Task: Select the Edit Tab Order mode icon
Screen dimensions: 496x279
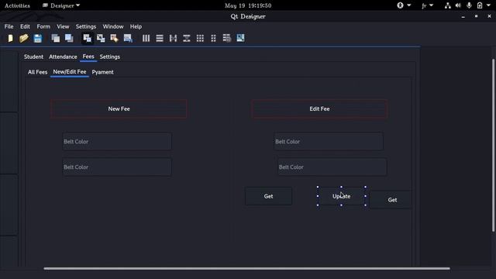Action: tap(128, 38)
